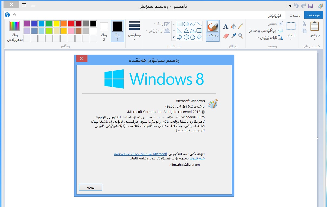Image resolution: width=327 pixels, height=207 pixels.
Task: Pick the lime green color swatch
Action: pyautogui.click(x=49, y=31)
